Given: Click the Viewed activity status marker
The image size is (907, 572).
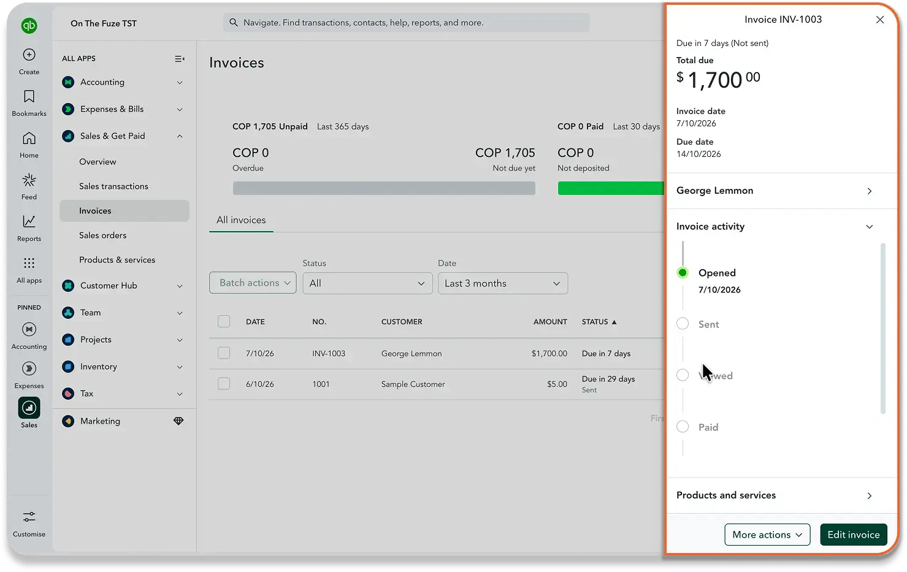Looking at the screenshot, I should (x=683, y=375).
